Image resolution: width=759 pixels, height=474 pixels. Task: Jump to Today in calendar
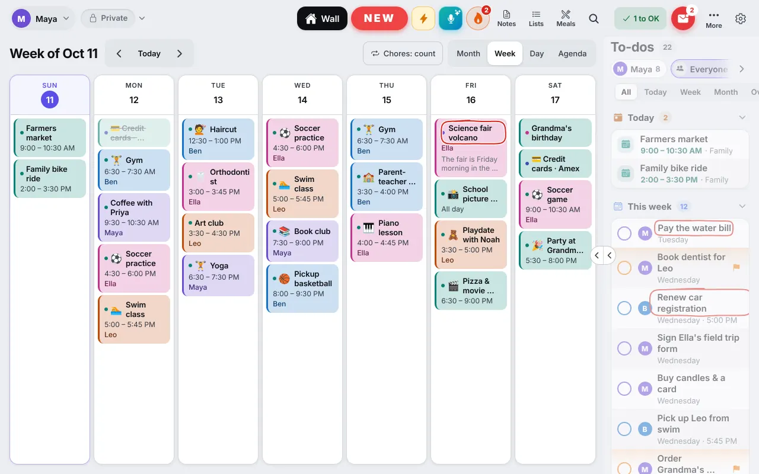pos(149,53)
